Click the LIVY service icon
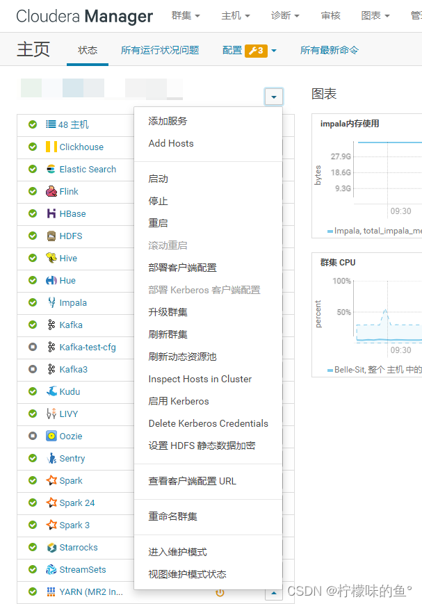 pos(51,414)
